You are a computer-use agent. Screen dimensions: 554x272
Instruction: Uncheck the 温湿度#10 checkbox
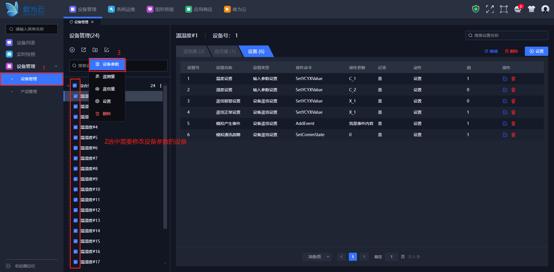click(x=76, y=189)
